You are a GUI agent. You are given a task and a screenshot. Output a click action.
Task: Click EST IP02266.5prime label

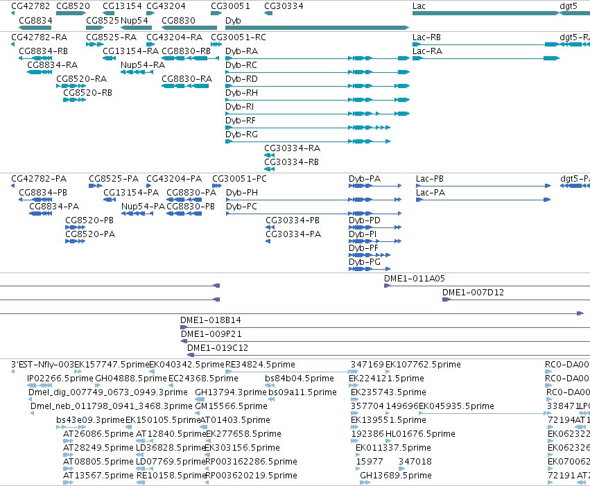(60, 379)
